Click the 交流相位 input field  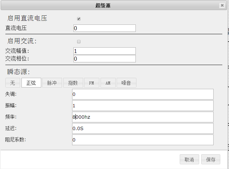click(x=105, y=59)
